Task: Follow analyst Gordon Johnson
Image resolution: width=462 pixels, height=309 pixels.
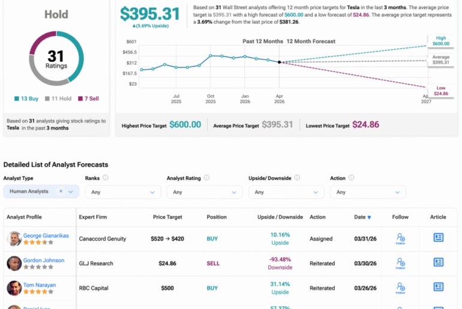Action: [400, 263]
